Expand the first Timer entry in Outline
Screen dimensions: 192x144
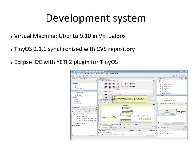161,85
